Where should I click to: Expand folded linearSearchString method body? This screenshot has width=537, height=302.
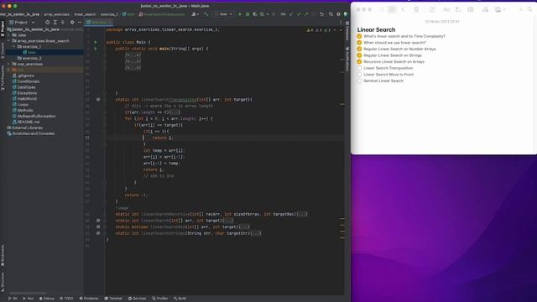pyautogui.click(x=256, y=233)
